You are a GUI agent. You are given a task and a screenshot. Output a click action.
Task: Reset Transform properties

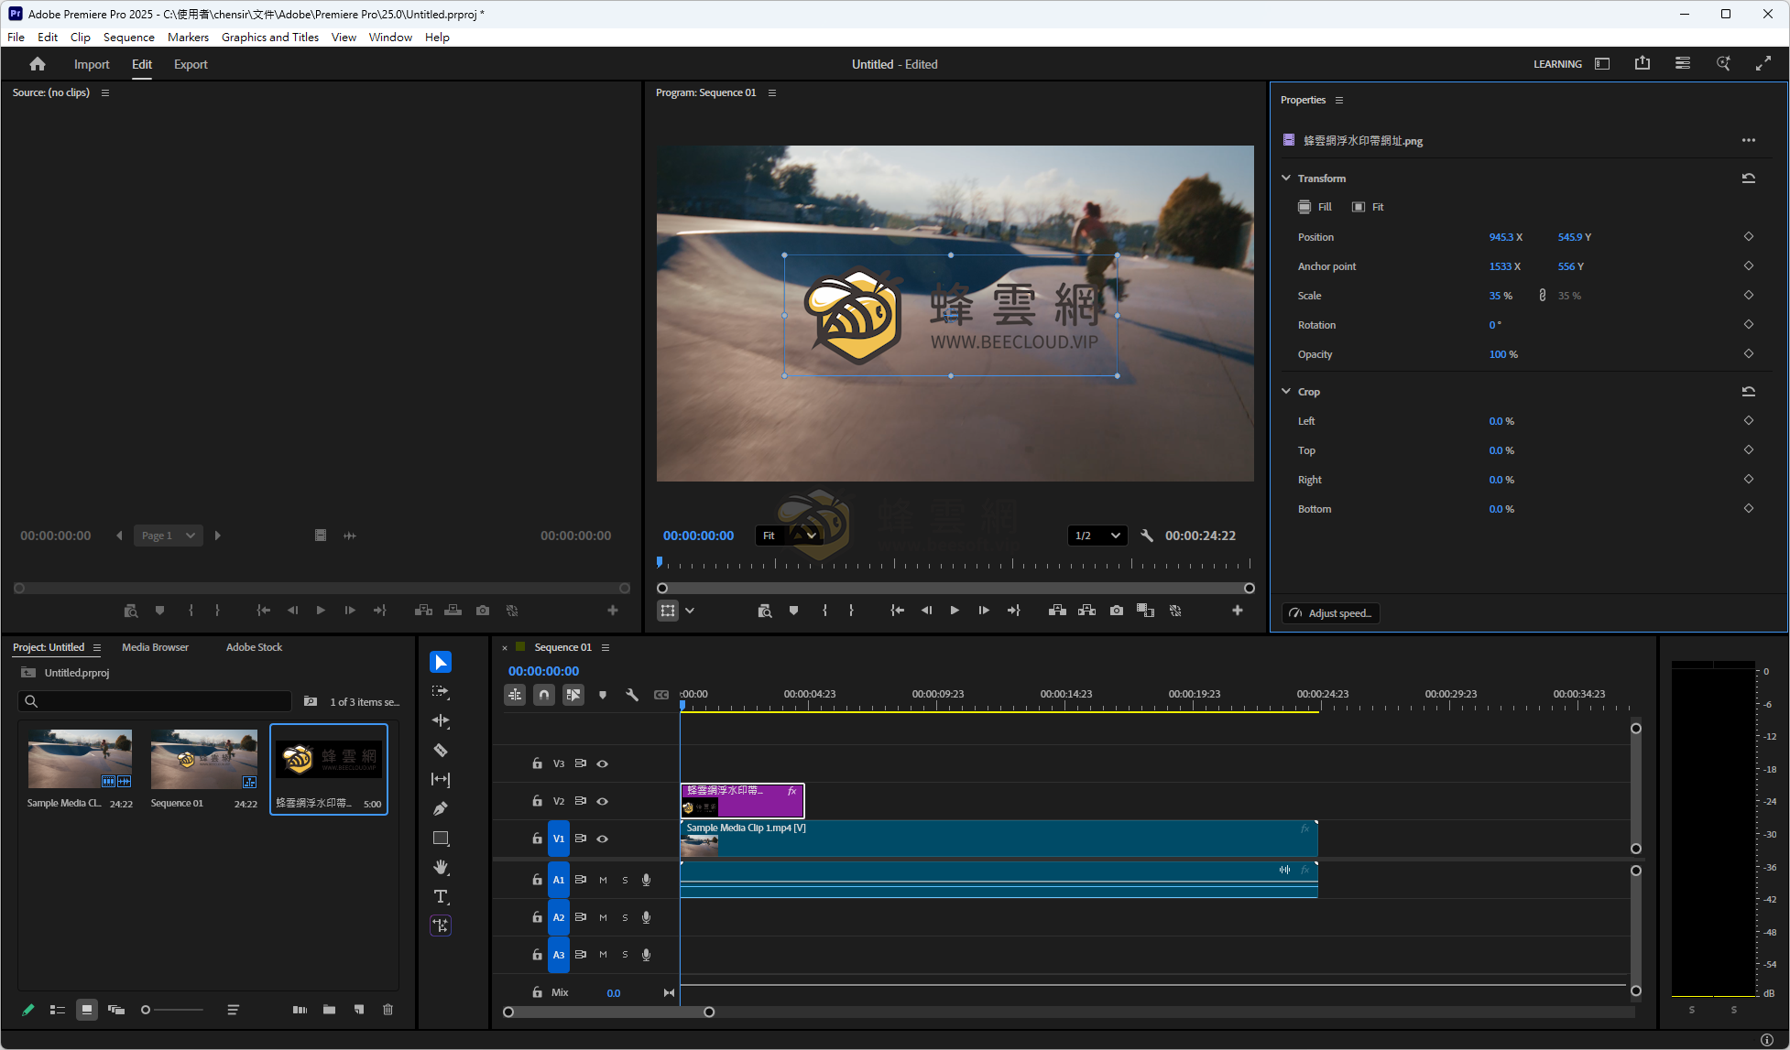tap(1749, 179)
